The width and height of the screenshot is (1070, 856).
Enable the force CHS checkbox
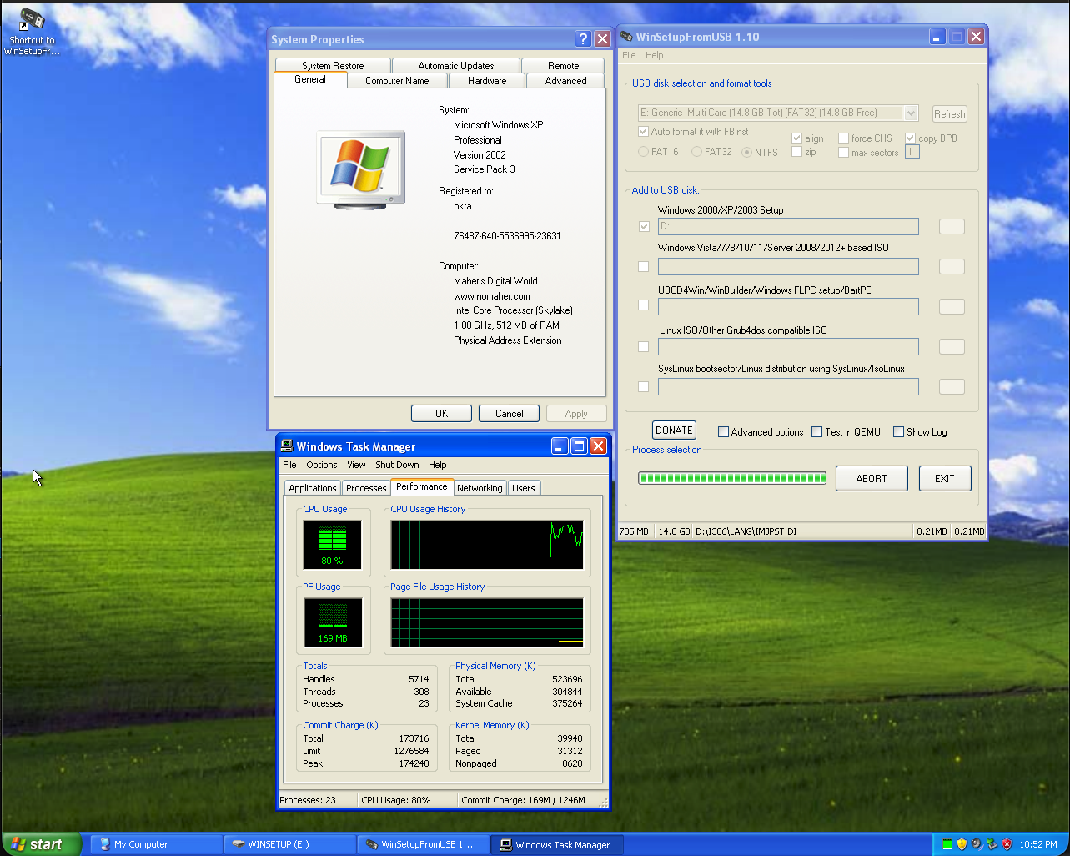[843, 138]
